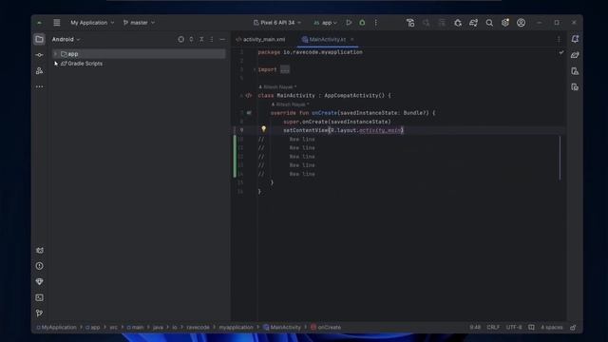Click the gutter icon beside class MainActivity

click(x=249, y=95)
